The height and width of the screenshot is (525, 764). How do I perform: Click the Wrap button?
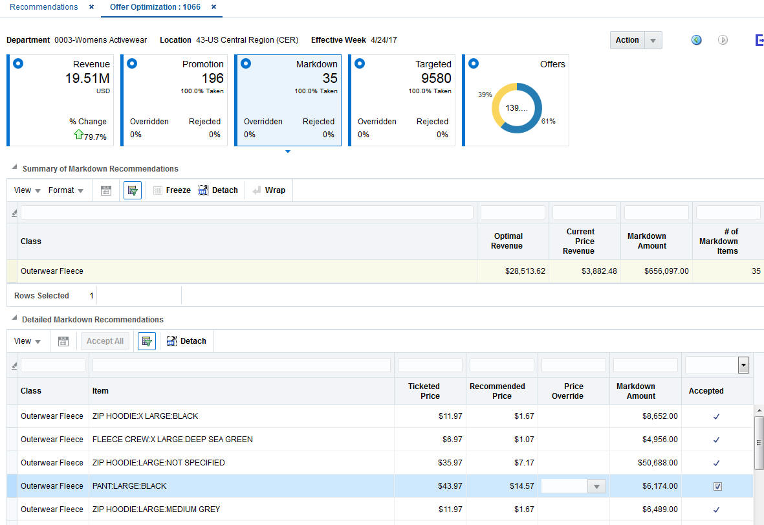(x=269, y=190)
